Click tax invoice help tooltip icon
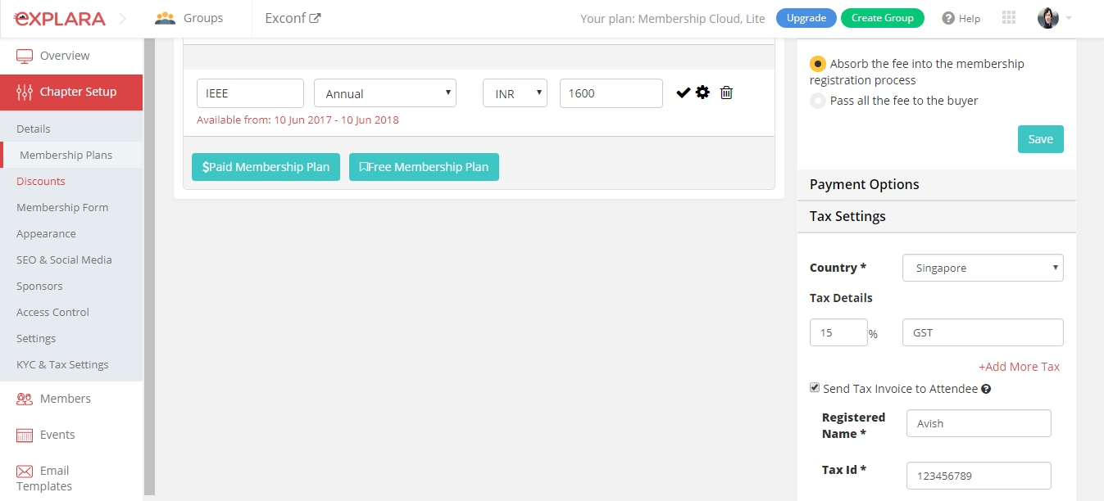The height and width of the screenshot is (501, 1104). 986,389
